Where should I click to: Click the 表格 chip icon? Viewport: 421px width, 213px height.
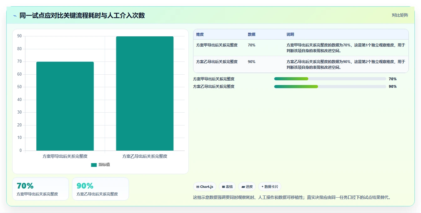(x=223, y=187)
